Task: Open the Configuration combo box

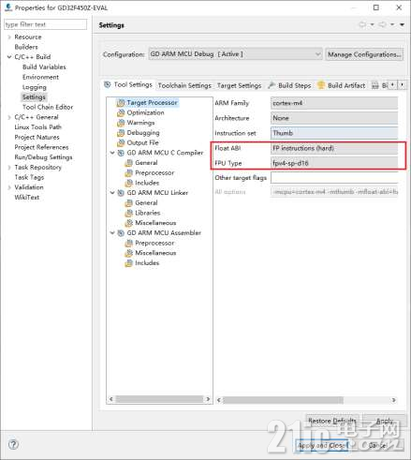Action: tap(235, 54)
